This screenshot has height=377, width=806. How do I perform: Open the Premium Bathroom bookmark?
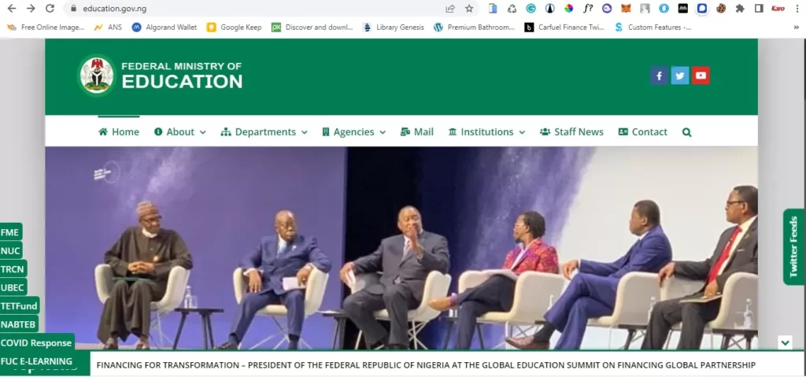474,28
